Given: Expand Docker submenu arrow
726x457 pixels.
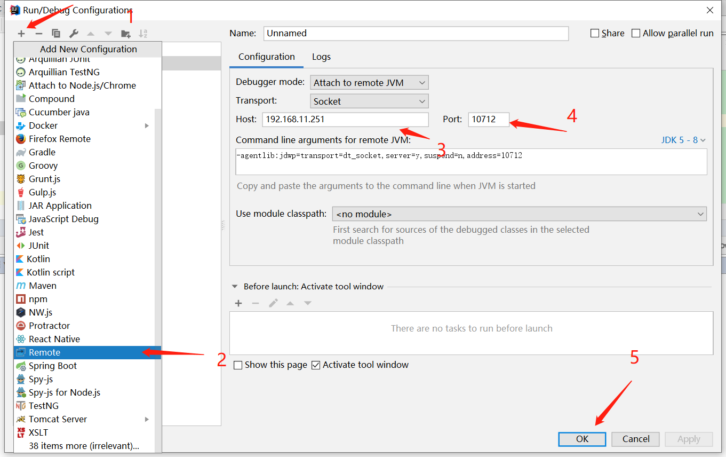Looking at the screenshot, I should (x=147, y=125).
